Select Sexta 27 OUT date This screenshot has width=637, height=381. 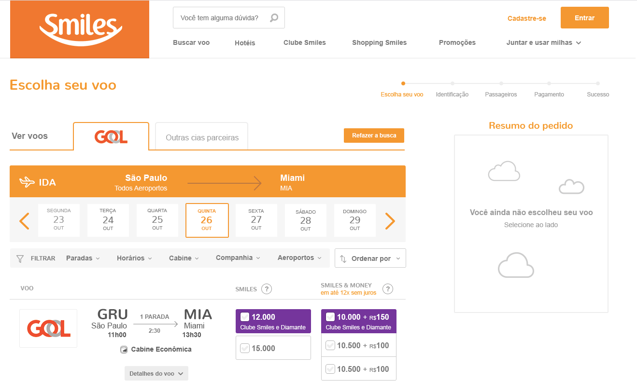(256, 220)
